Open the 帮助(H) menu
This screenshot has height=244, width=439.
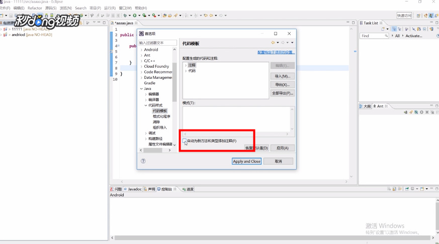tap(141, 8)
